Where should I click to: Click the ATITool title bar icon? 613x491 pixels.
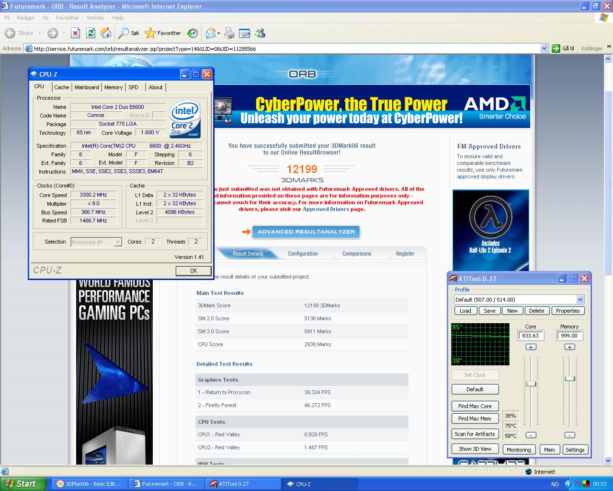click(x=453, y=279)
